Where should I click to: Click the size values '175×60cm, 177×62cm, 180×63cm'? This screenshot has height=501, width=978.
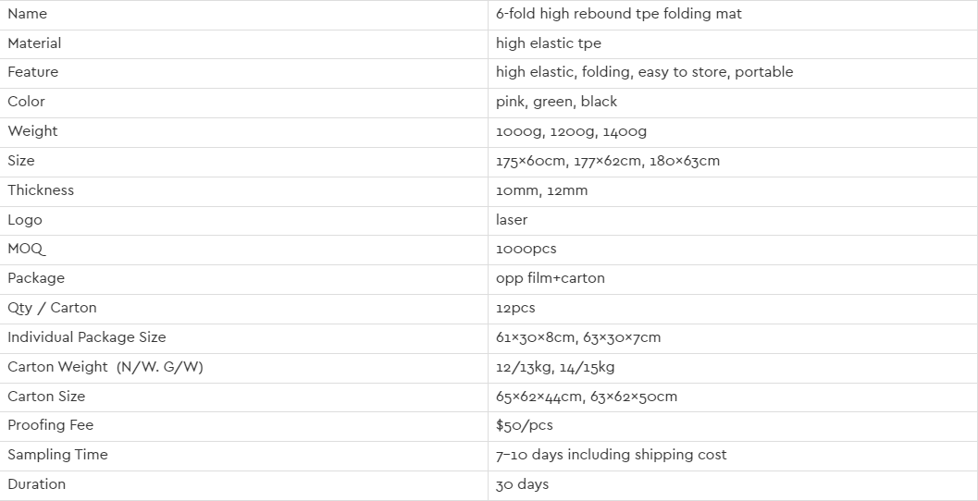608,161
